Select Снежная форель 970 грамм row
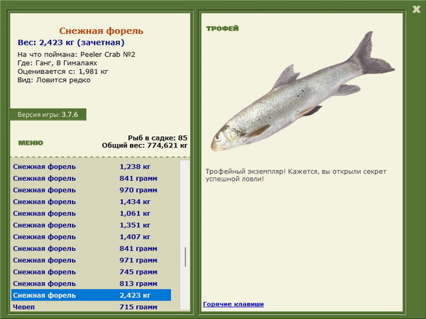Screen dimensions: 426x319 tap(91, 190)
